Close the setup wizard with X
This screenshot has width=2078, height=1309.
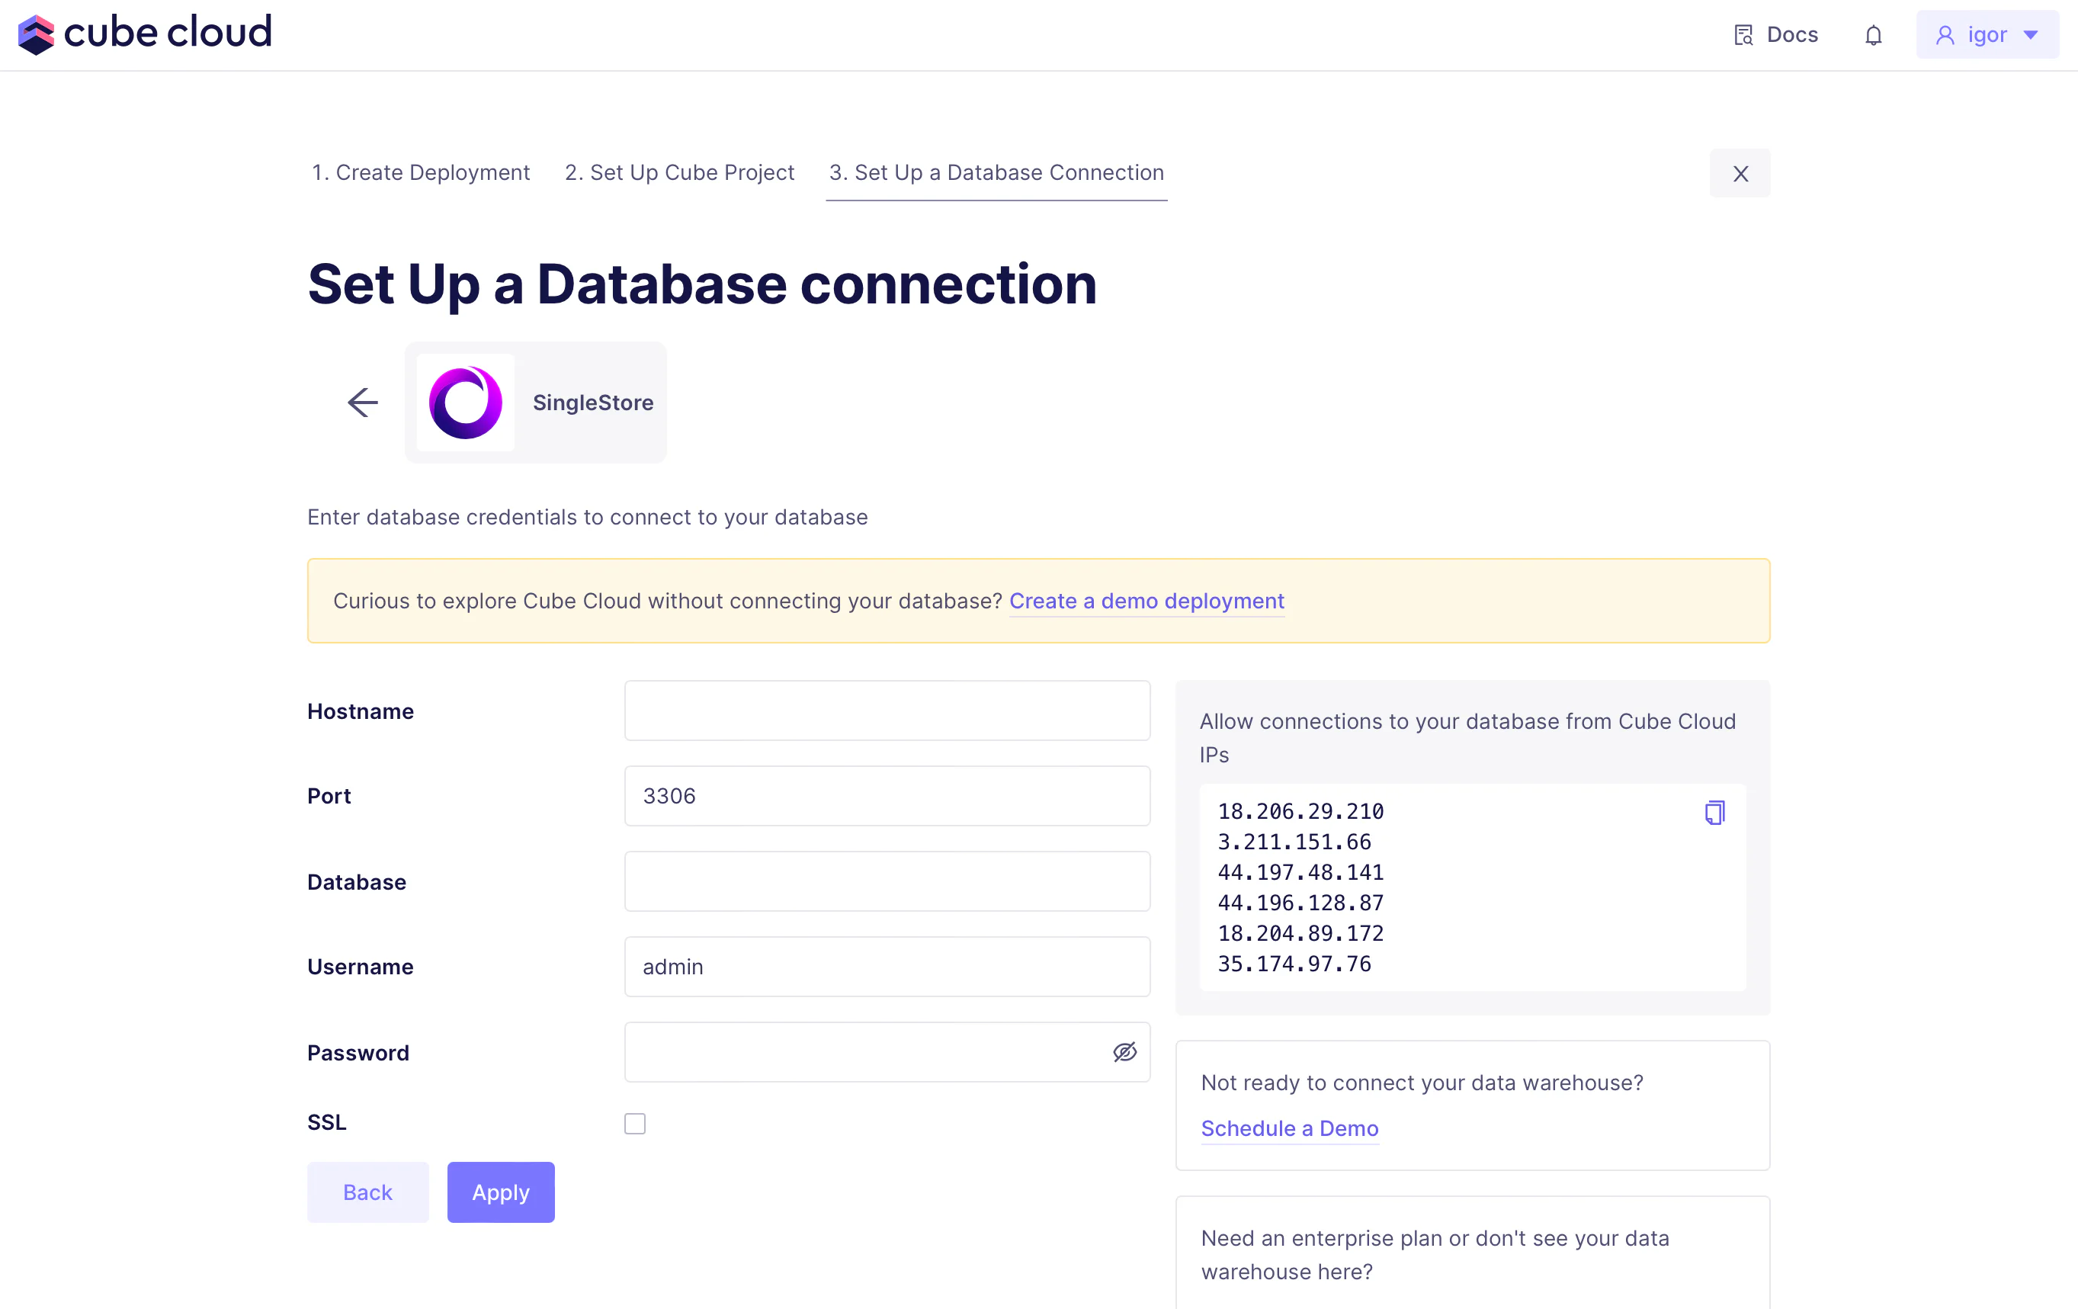(x=1740, y=173)
